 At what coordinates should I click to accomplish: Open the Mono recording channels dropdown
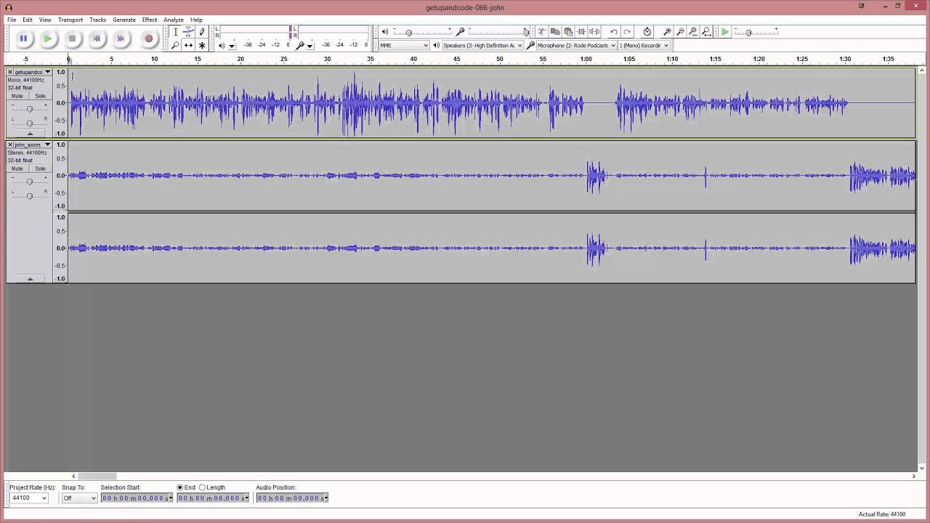pos(643,45)
